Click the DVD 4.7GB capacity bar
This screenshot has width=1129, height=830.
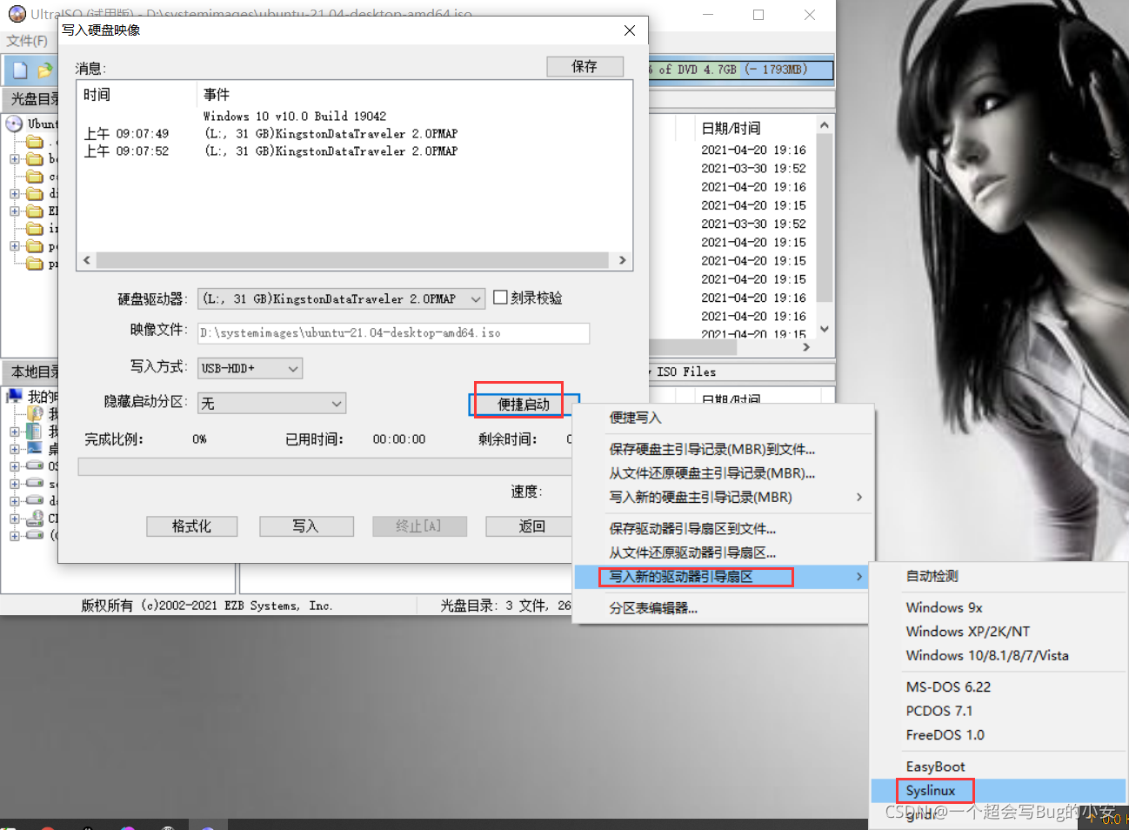[x=741, y=70]
